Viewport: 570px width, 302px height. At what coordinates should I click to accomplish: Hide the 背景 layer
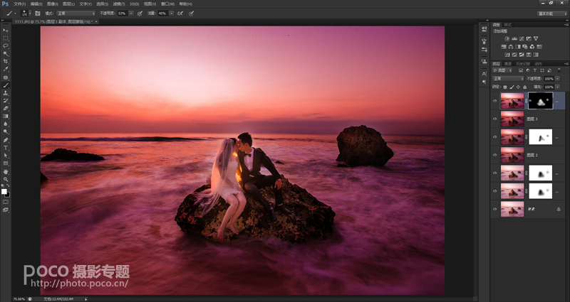pyautogui.click(x=494, y=209)
